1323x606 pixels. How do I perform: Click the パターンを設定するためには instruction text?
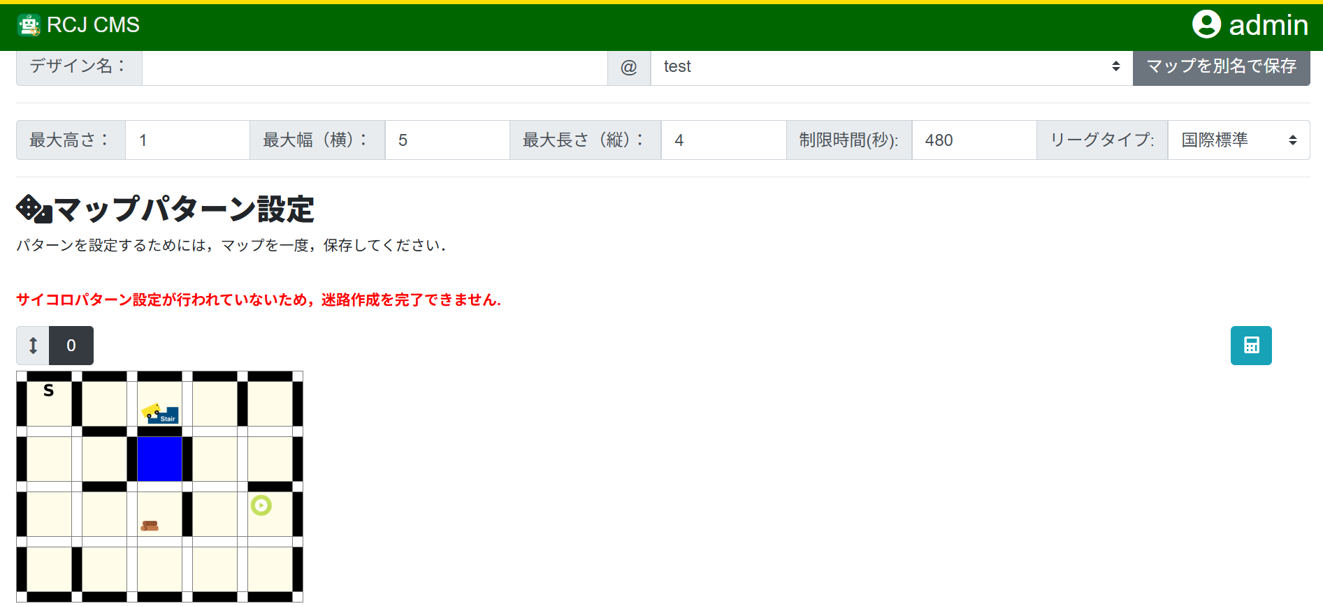pos(231,246)
